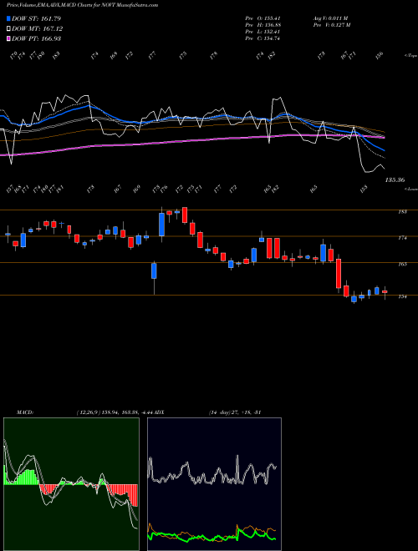Screen dimensions: 418x551
Task: Click the red MACD histogram bars at right
Action: click(122, 495)
